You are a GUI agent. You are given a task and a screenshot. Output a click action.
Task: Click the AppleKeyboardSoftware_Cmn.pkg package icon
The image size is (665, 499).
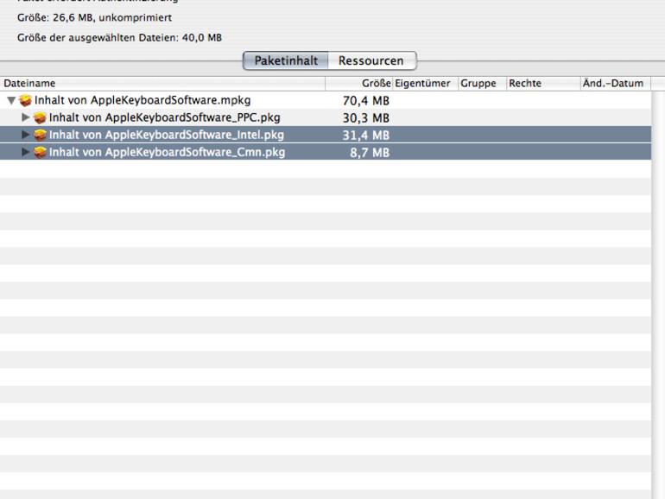click(40, 152)
